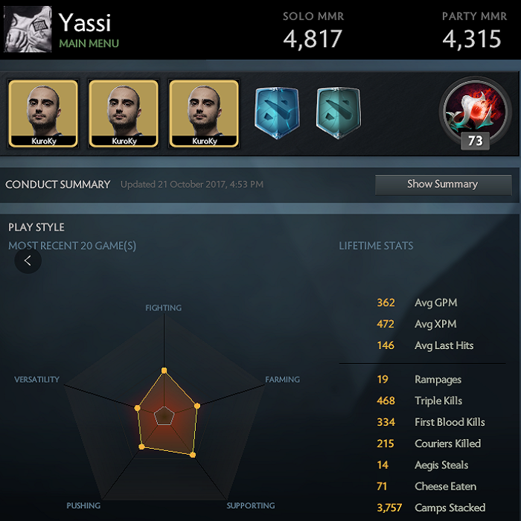
Task: Open the level 73 battle badge
Action: pyautogui.click(x=475, y=113)
